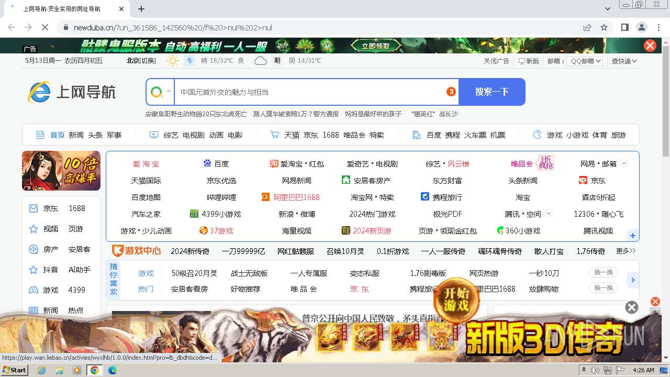
Task: Switch city with 北京[切换]
Action: tap(141, 61)
